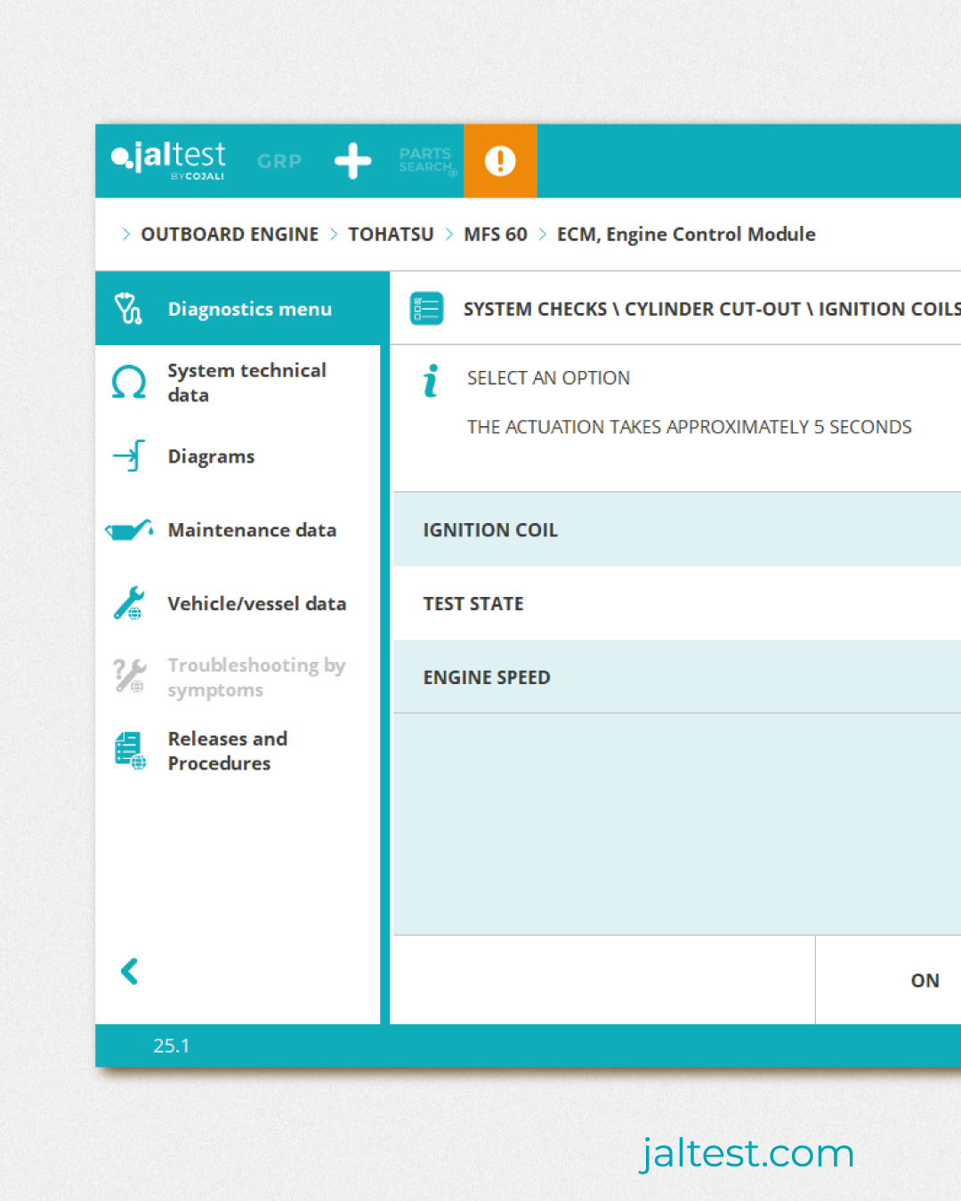The width and height of the screenshot is (961, 1201).
Task: Click the troubleshooting question-wrench icon
Action: point(129,675)
